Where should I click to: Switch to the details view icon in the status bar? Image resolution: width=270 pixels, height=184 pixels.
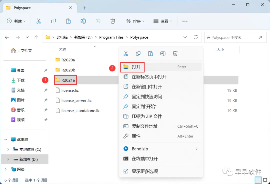[x=258, y=180]
